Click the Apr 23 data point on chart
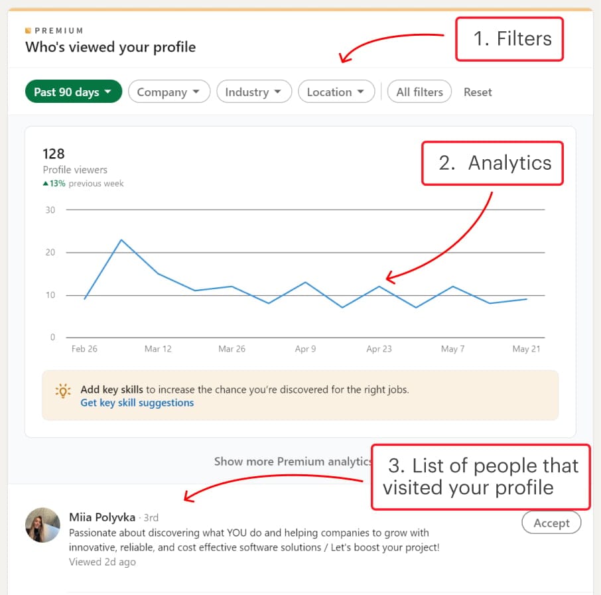 point(379,287)
